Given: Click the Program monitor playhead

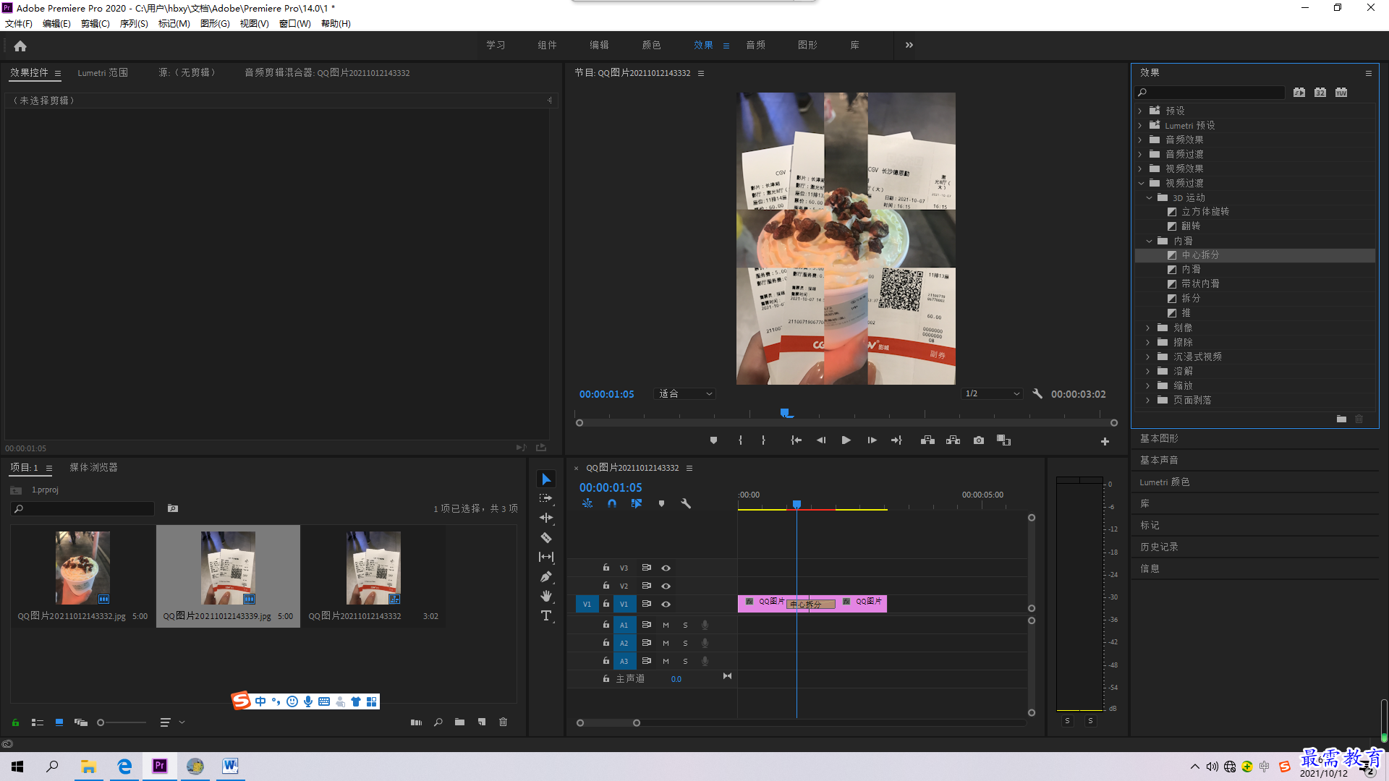Looking at the screenshot, I should [786, 414].
